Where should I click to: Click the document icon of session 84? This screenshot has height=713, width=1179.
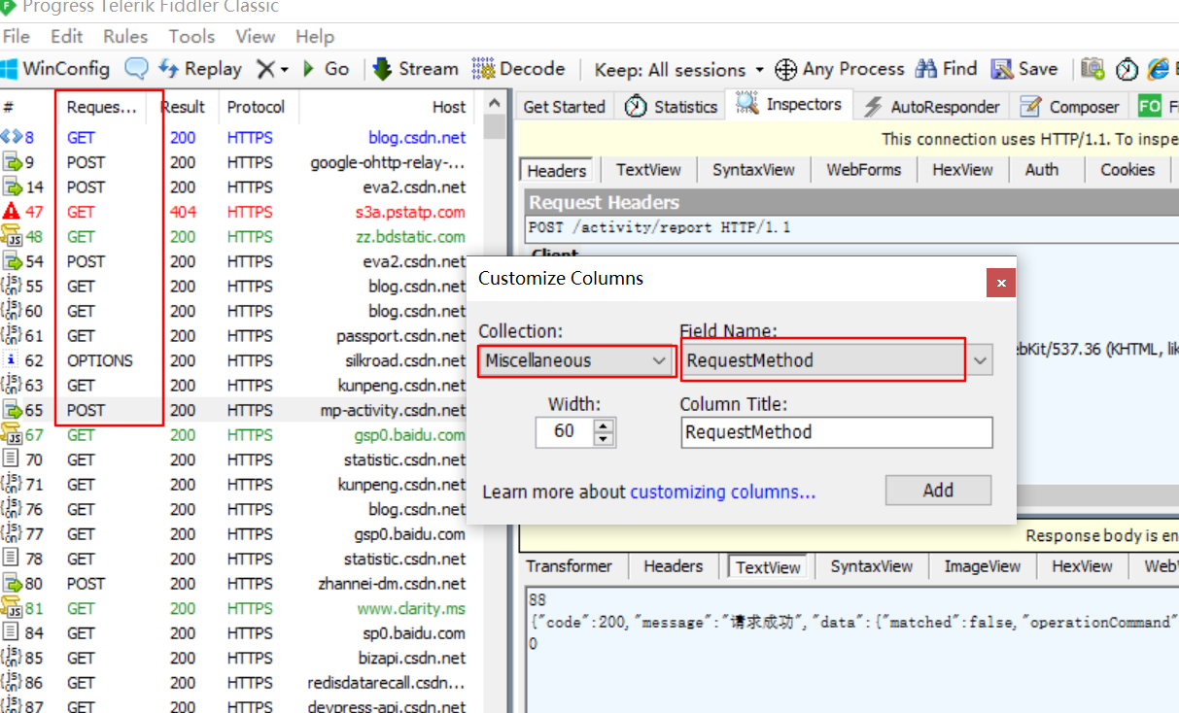(11, 632)
